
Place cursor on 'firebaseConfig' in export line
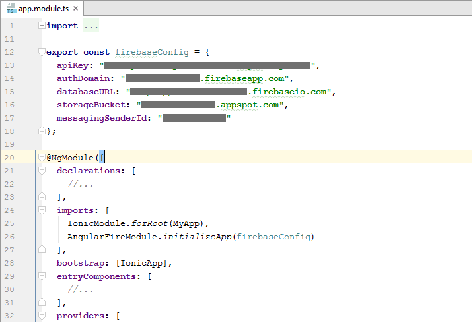(x=152, y=52)
